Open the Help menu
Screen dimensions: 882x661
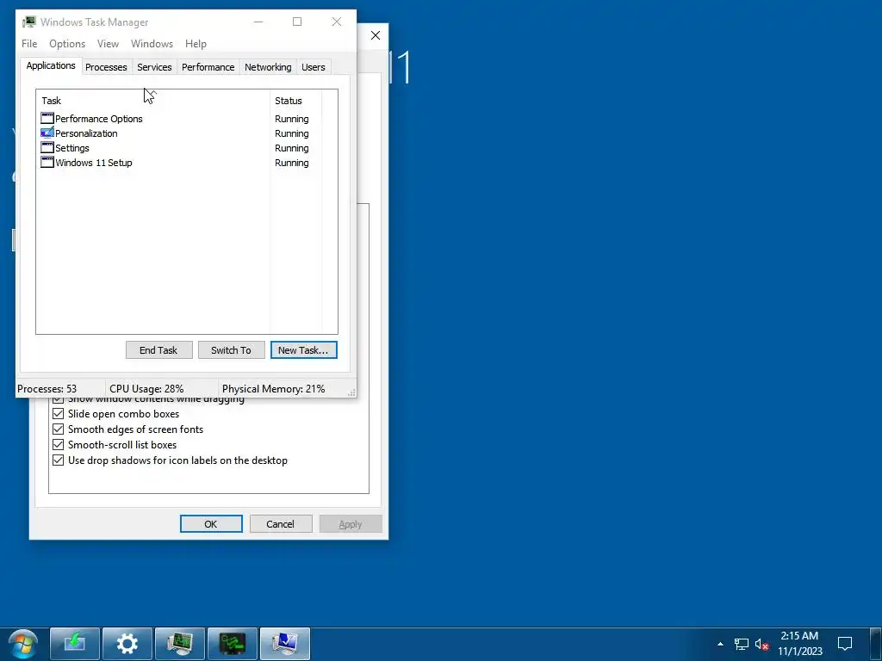pyautogui.click(x=196, y=44)
